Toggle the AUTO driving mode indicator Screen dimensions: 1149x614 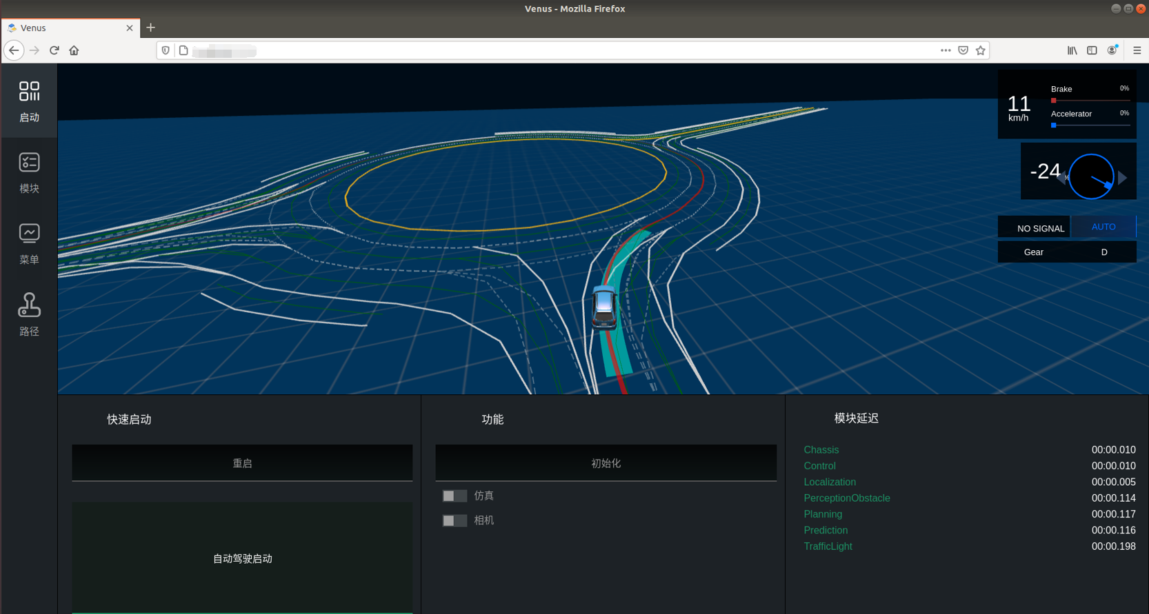click(x=1103, y=227)
